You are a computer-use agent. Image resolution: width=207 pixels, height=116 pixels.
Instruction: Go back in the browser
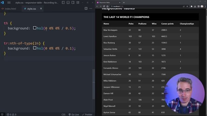[x=97, y=6]
